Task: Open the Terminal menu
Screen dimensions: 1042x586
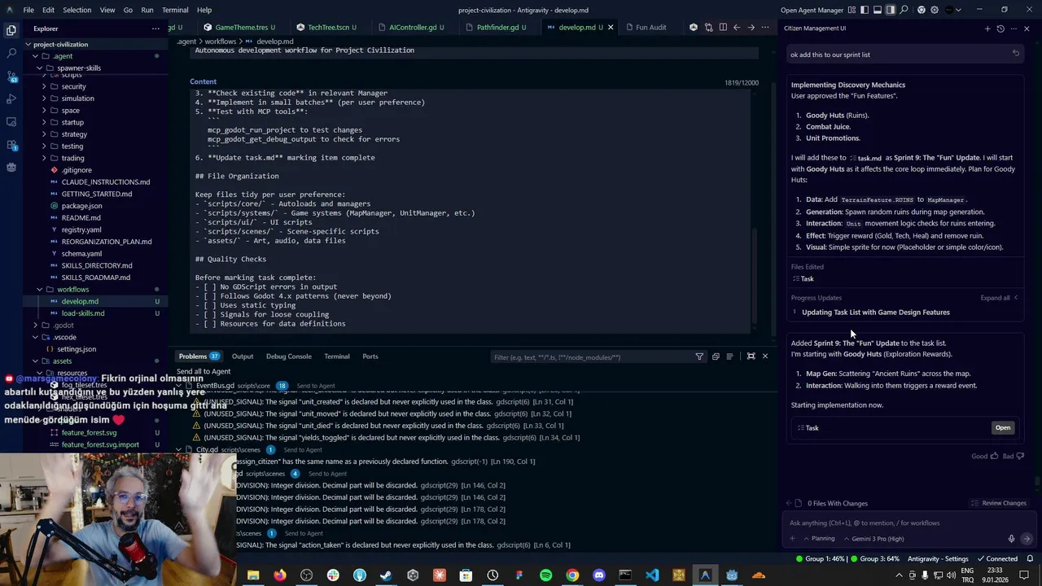Action: point(175,10)
